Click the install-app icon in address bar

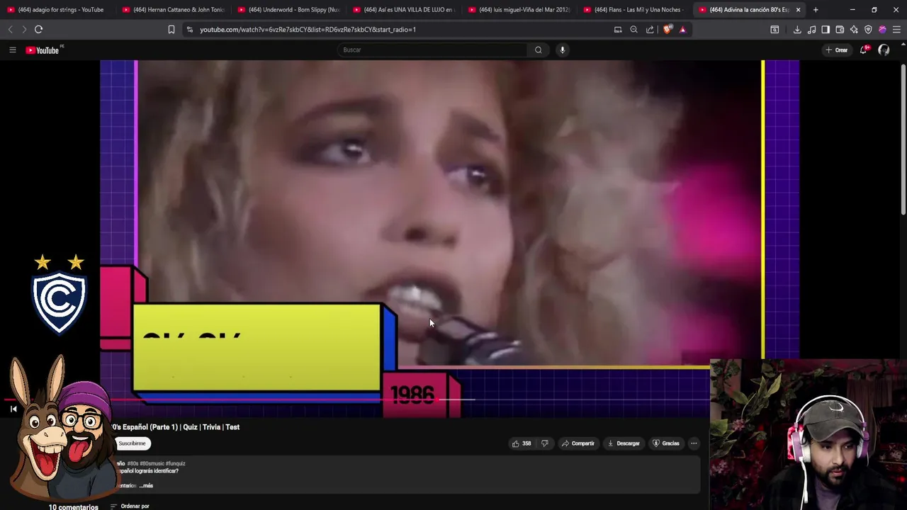point(618,29)
